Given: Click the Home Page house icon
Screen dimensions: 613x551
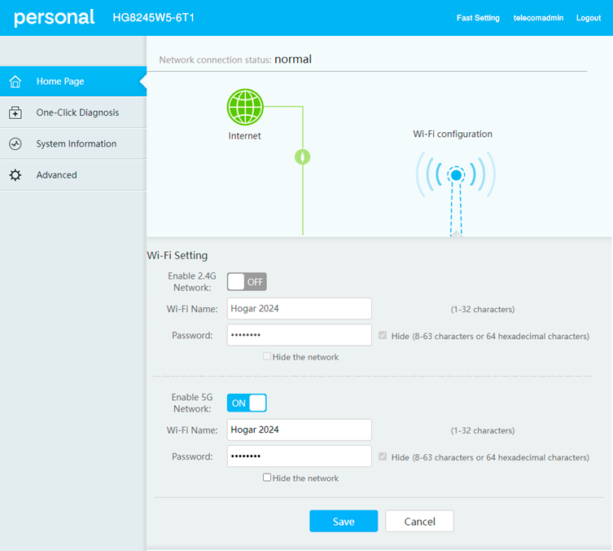Looking at the screenshot, I should (x=15, y=82).
